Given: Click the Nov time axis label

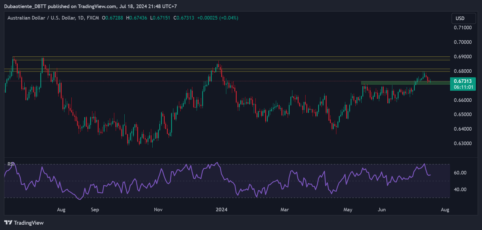Looking at the screenshot, I should pos(158,210).
